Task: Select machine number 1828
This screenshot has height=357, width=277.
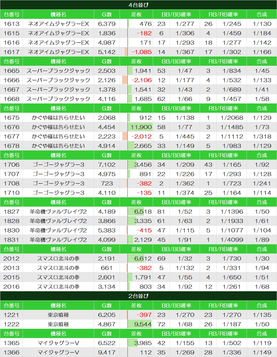Action: 11,221
